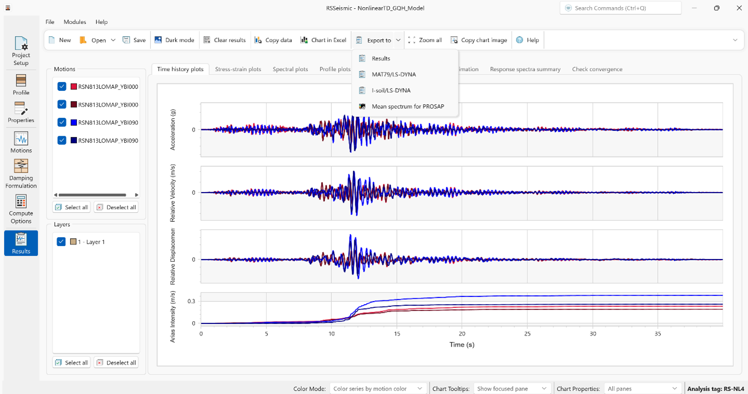Image resolution: width=748 pixels, height=394 pixels.
Task: Switch the app to Dark mode
Action: tap(174, 40)
